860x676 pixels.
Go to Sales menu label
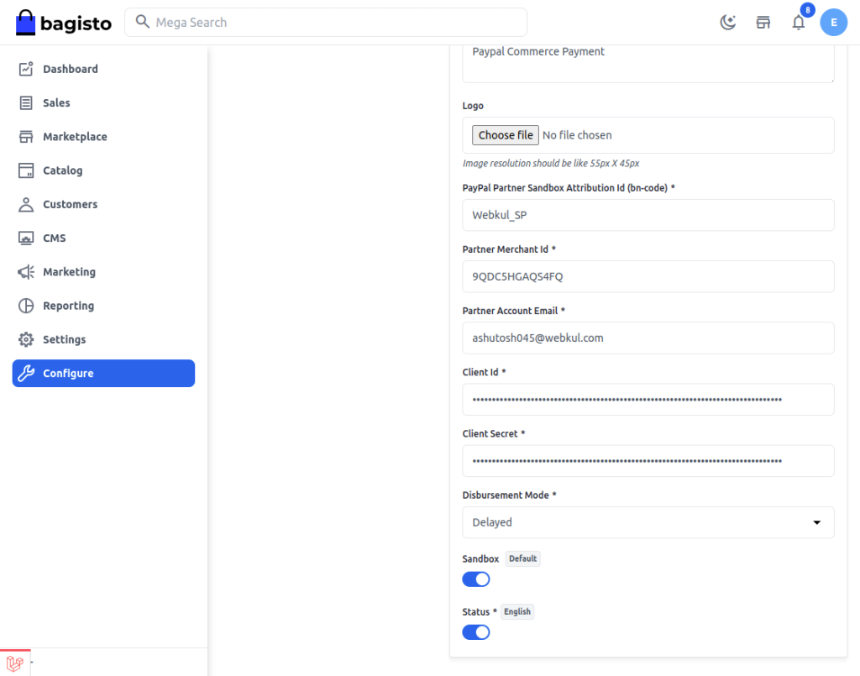56,103
